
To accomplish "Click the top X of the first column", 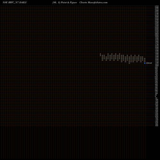I will (x=100, y=54).
